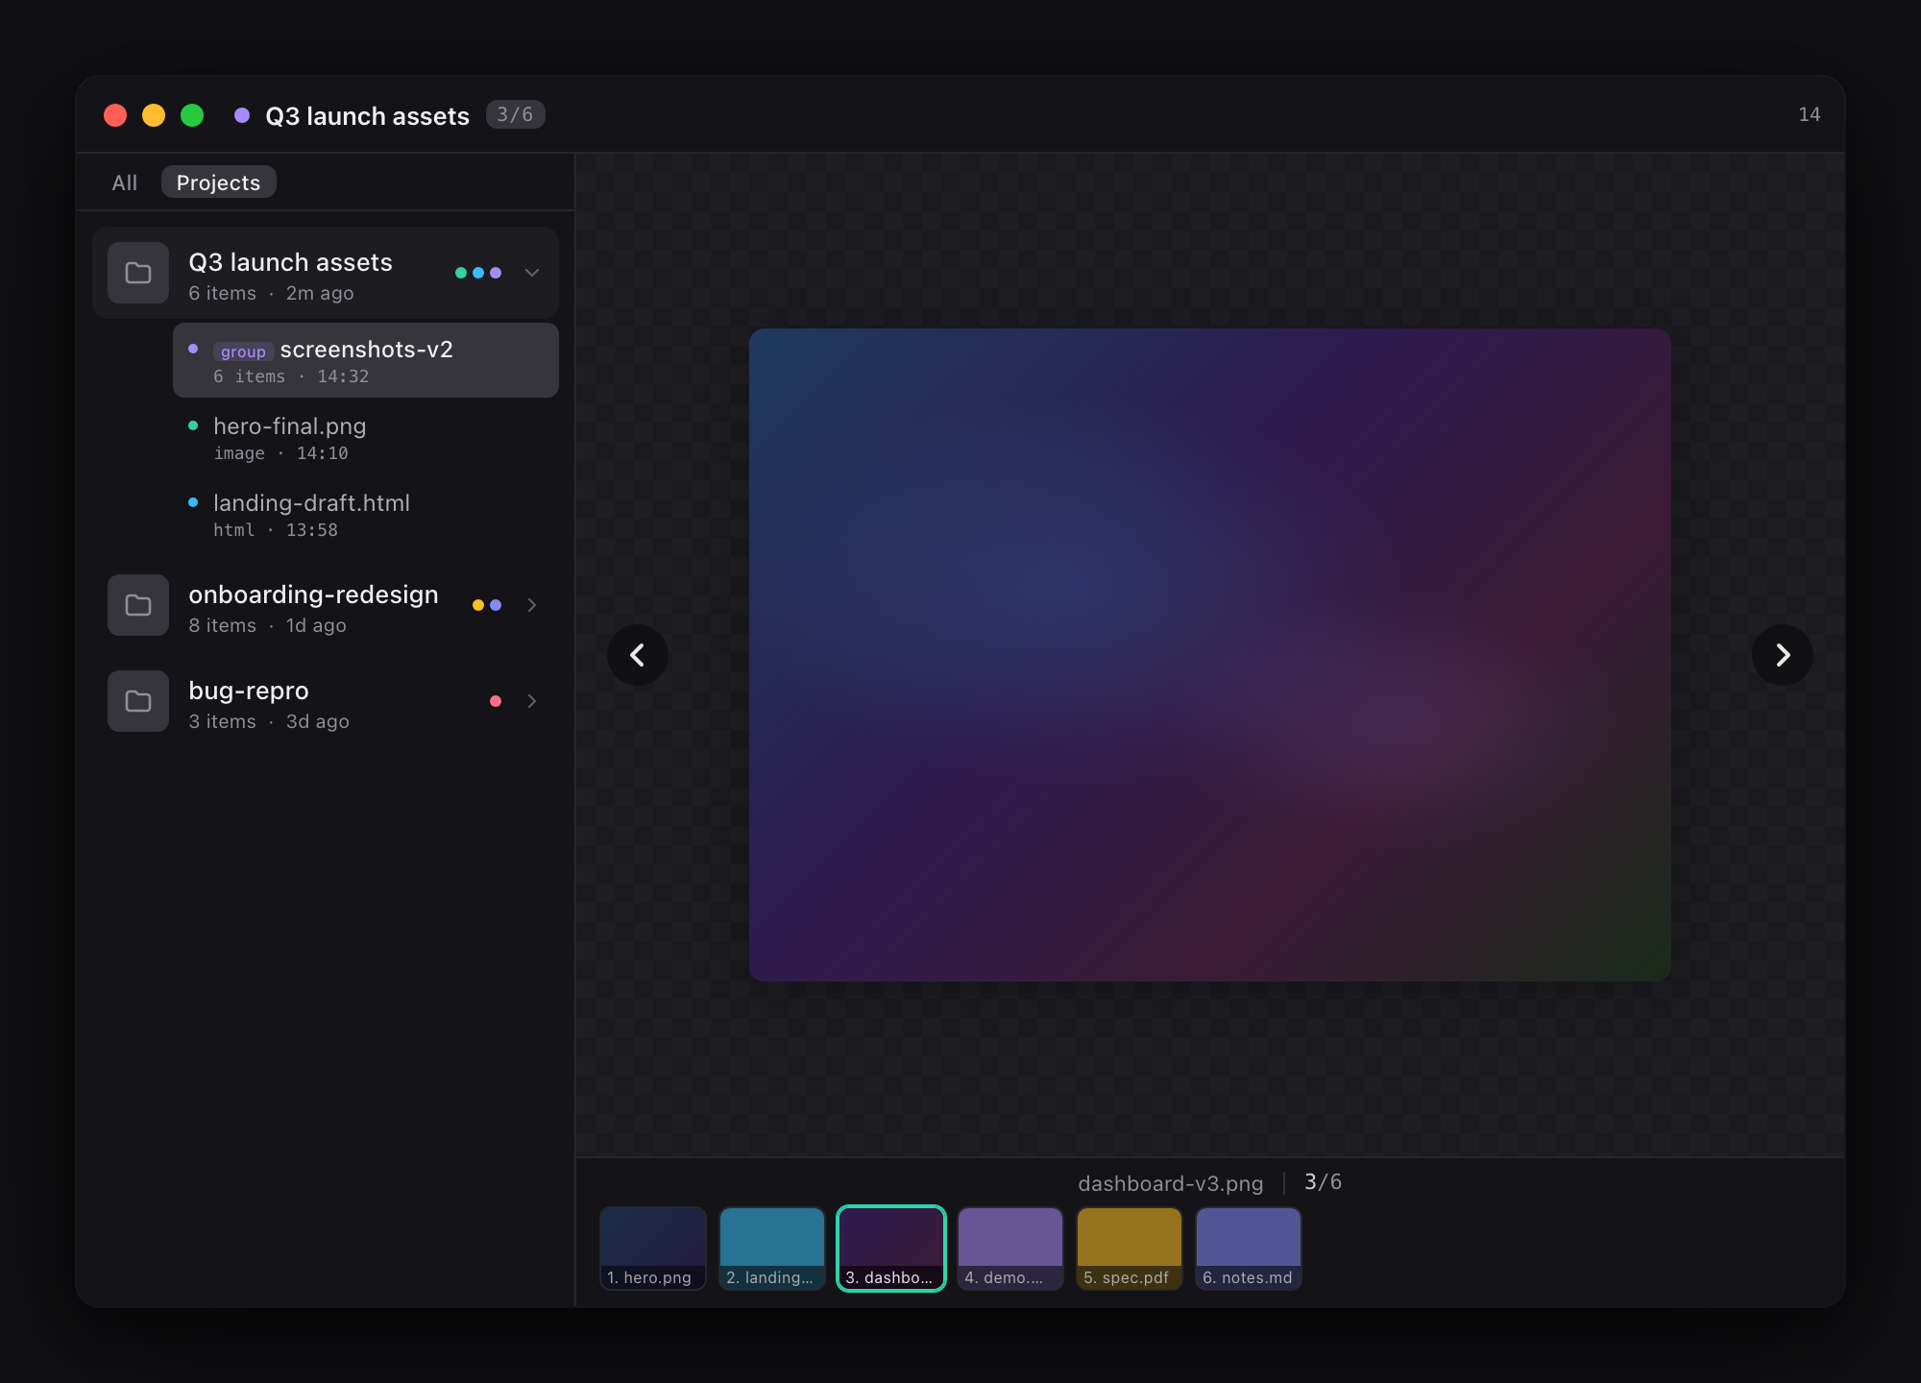The height and width of the screenshot is (1383, 1921).
Task: Click the colored status dots on Q3 launch assets
Action: click(478, 273)
